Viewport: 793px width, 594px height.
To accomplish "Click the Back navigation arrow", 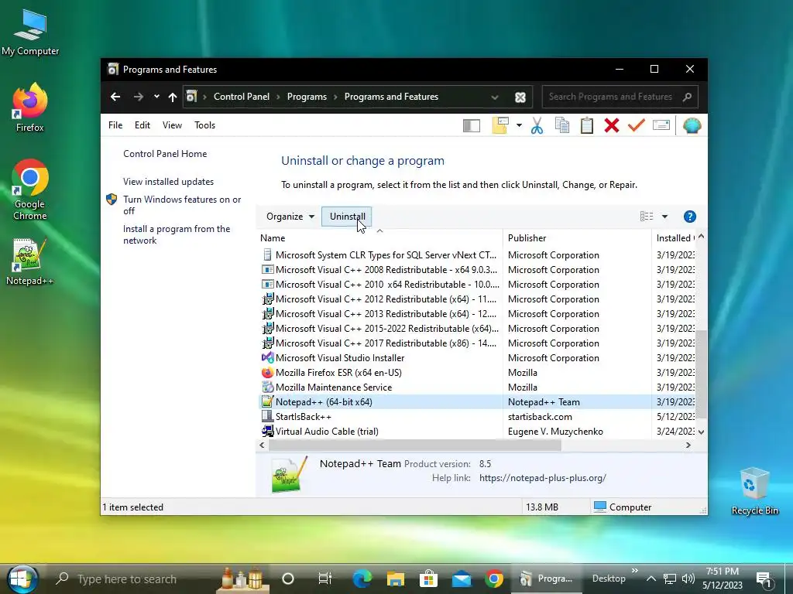I will tap(115, 97).
